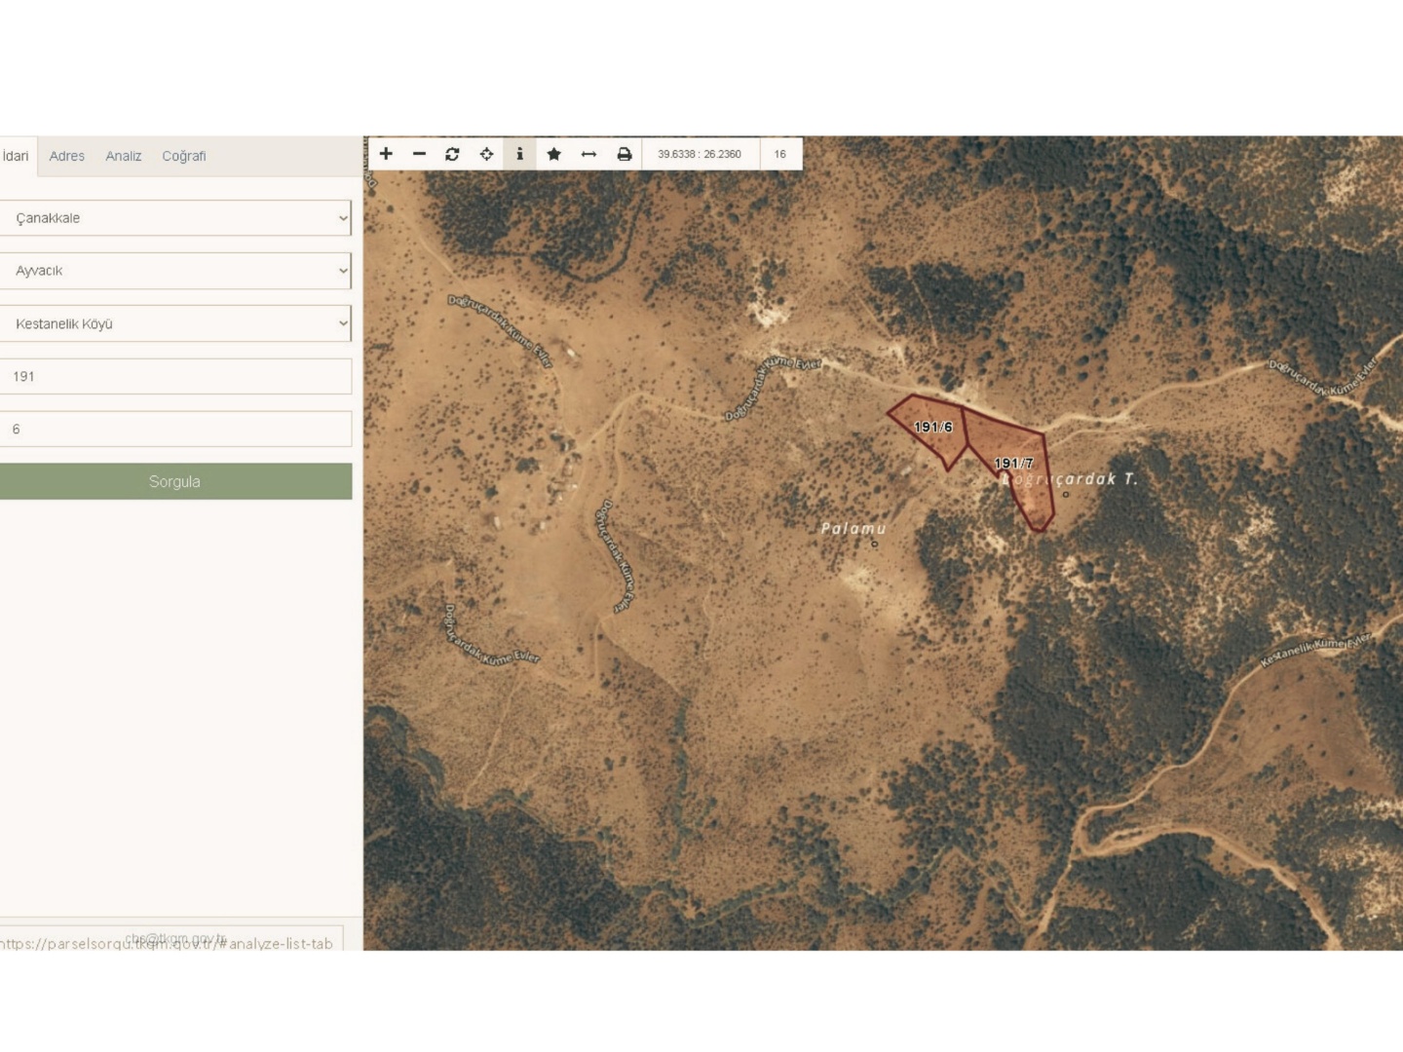Toggle the parcel info tool
This screenshot has width=1403, height=1052.
[519, 154]
